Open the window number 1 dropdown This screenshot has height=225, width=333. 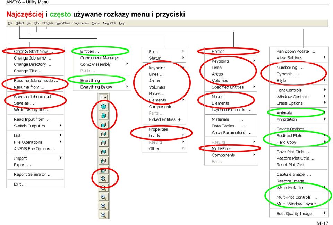pyautogui.click(x=103, y=98)
